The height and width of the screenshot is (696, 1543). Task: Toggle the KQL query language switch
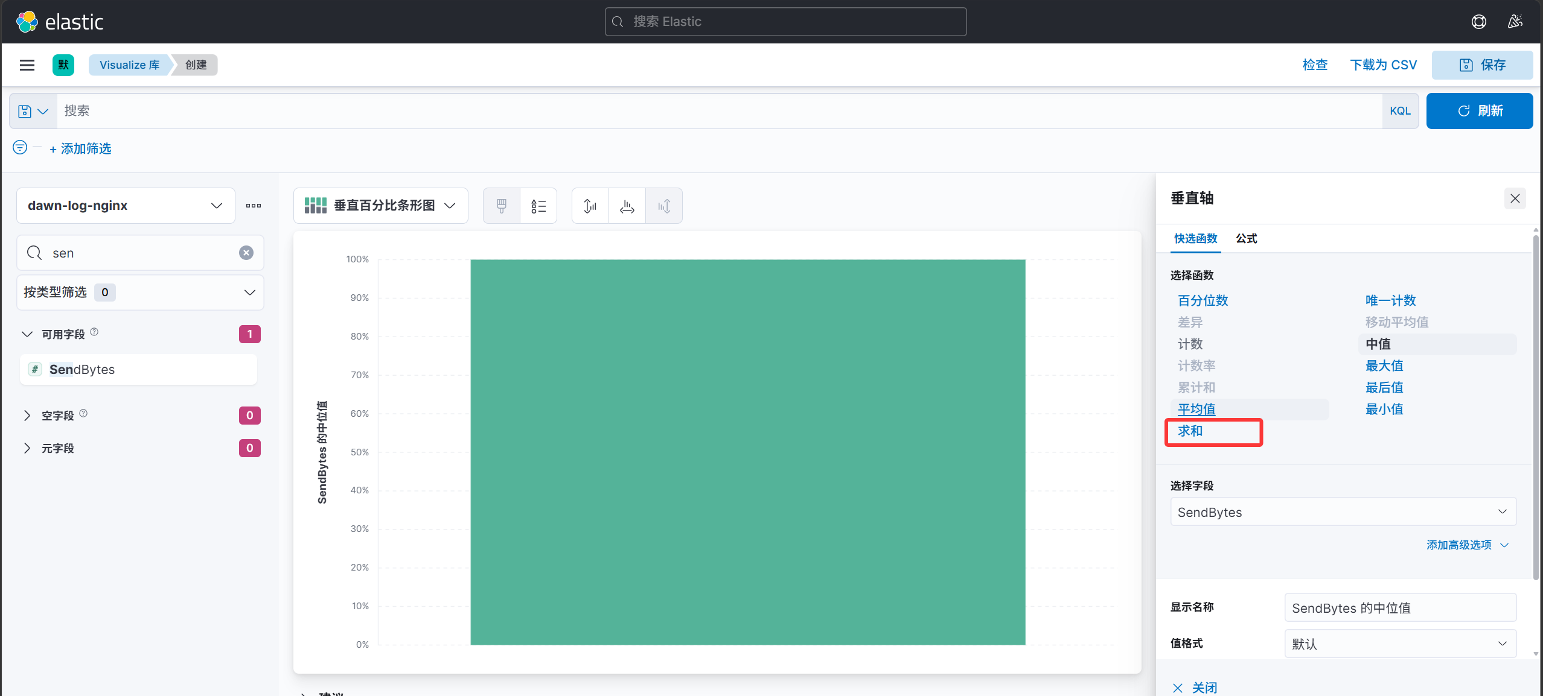coord(1400,111)
